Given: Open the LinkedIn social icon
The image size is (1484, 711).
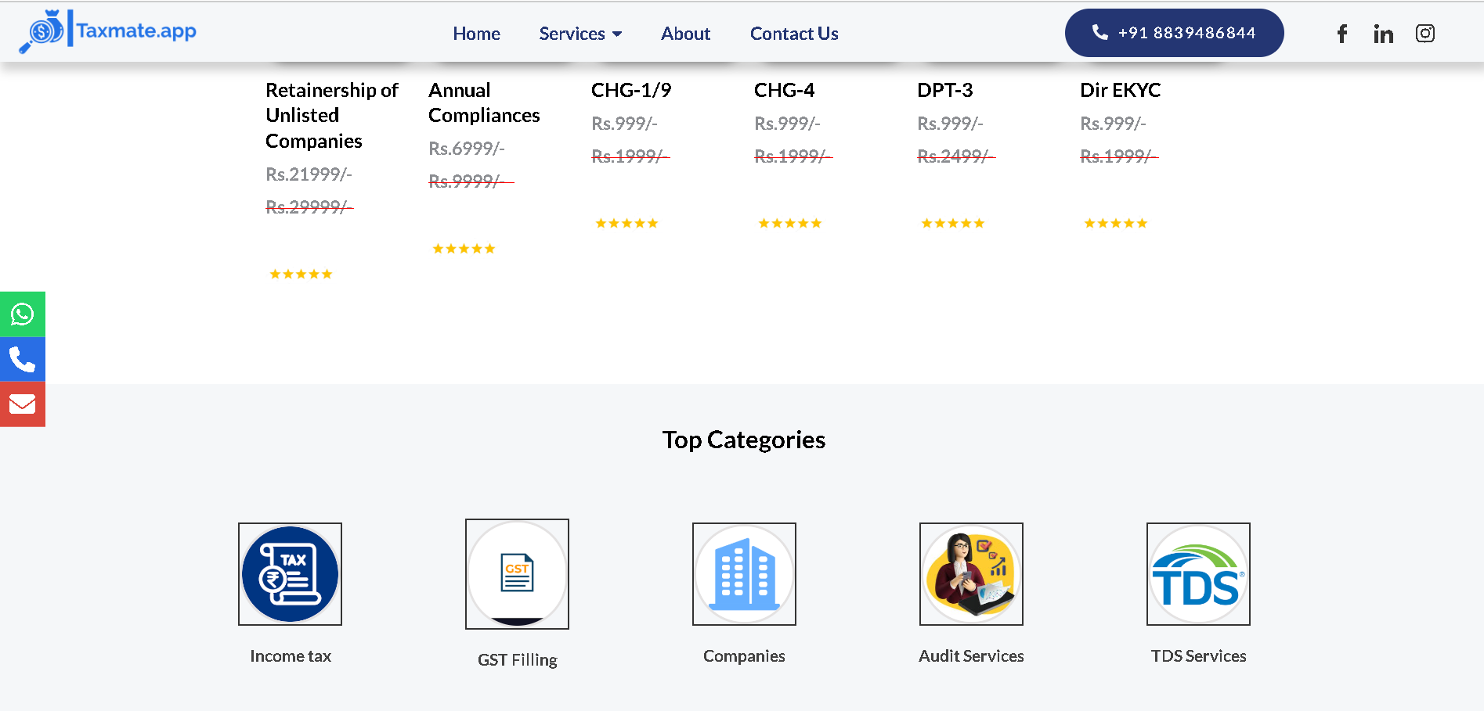Looking at the screenshot, I should 1383,34.
